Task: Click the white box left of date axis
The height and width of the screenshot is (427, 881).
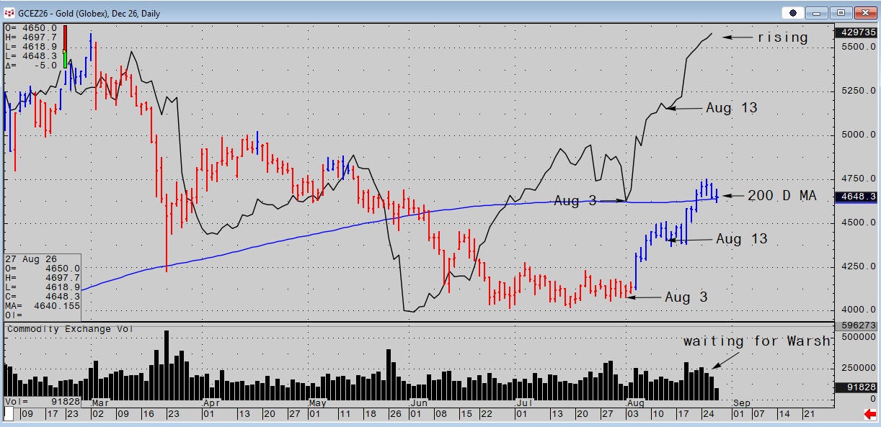Action: [x=9, y=414]
